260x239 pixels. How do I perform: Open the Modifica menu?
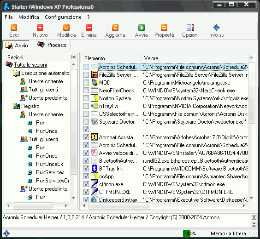click(29, 17)
